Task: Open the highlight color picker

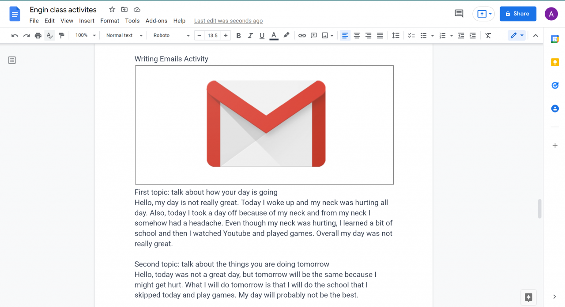Action: click(x=286, y=35)
